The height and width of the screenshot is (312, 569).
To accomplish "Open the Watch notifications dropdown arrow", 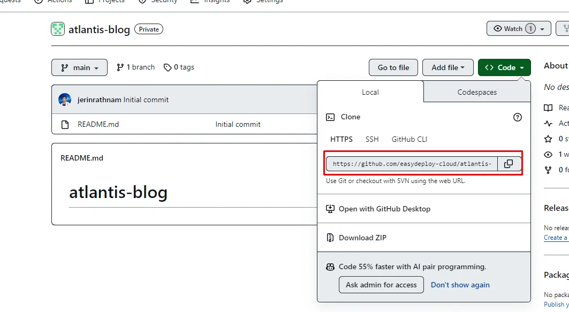I will 542,29.
